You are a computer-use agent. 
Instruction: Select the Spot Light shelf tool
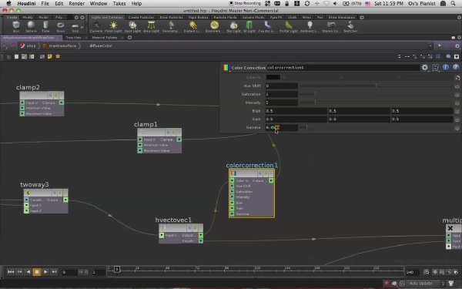click(x=132, y=26)
